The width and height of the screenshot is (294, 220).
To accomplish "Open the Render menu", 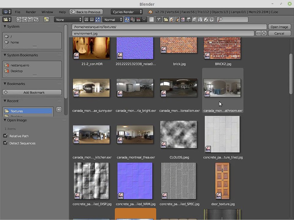I will click(31, 12).
